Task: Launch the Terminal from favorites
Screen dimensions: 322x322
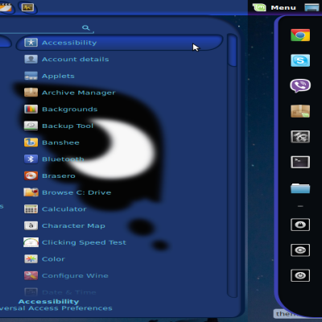Action: (300, 162)
